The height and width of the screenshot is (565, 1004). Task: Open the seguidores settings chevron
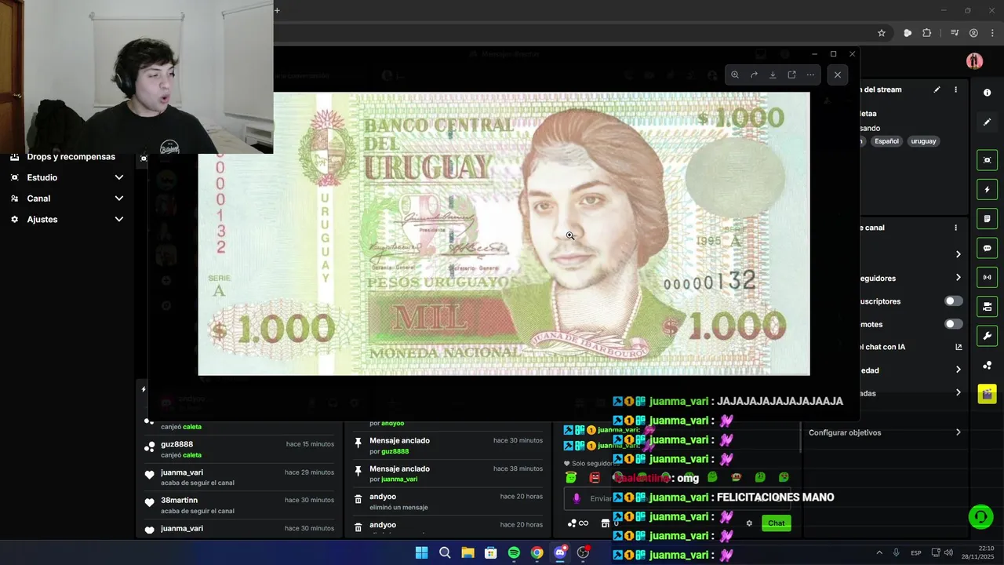pos(958,278)
